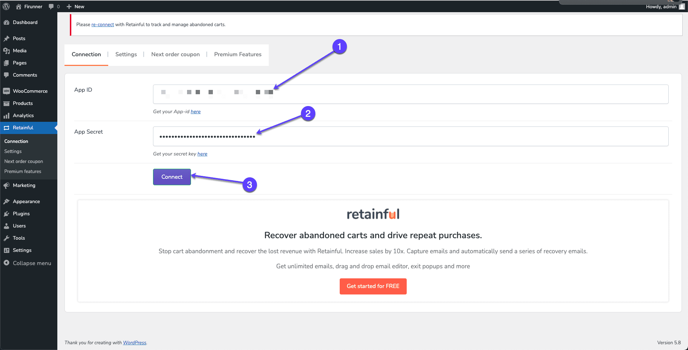Open the comments bubble icon in admin bar

click(x=51, y=6)
